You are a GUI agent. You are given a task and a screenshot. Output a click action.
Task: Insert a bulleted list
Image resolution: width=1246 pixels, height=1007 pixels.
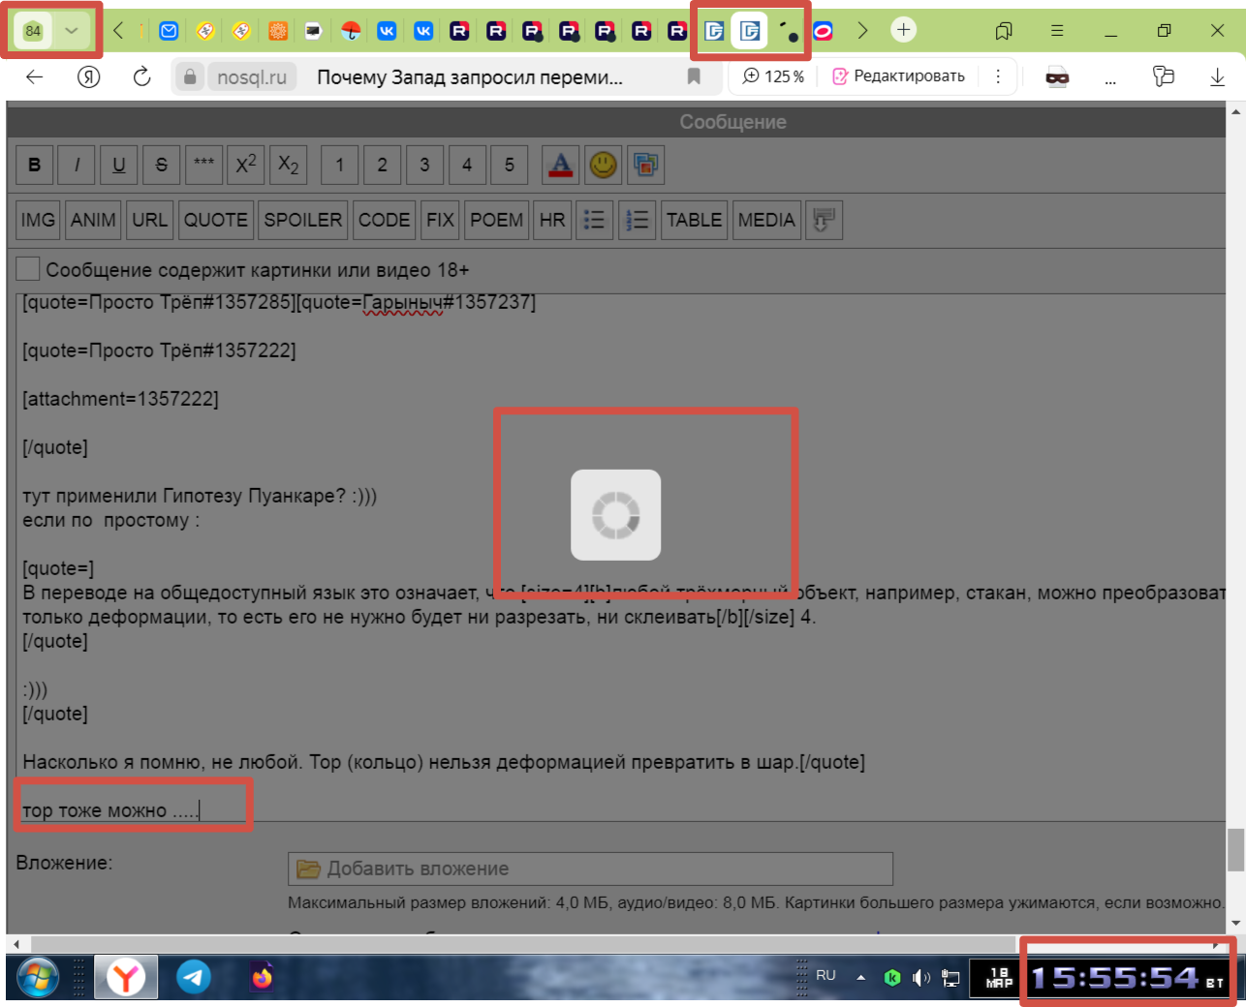point(594,220)
